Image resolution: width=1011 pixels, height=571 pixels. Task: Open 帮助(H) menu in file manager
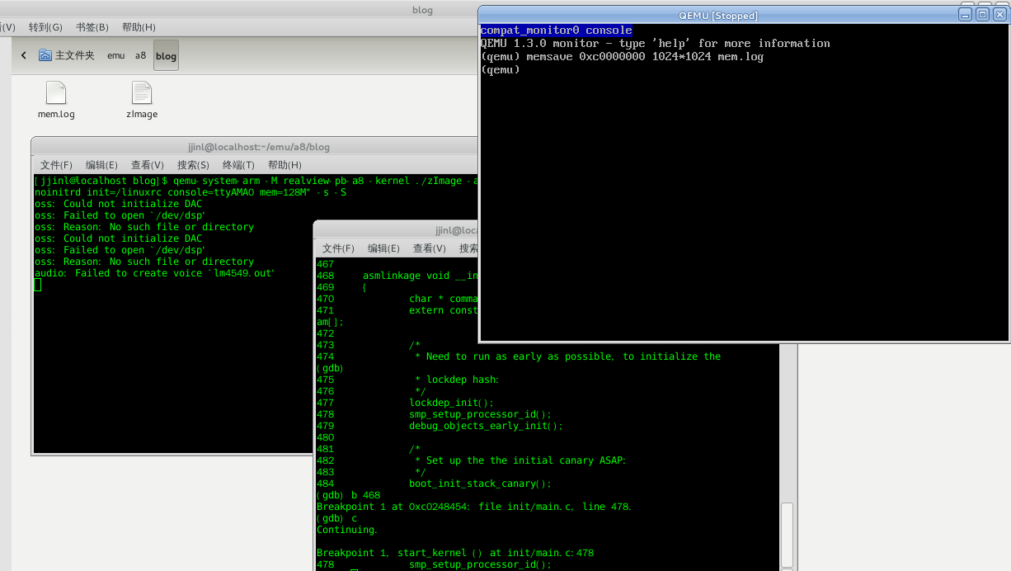[x=139, y=27]
